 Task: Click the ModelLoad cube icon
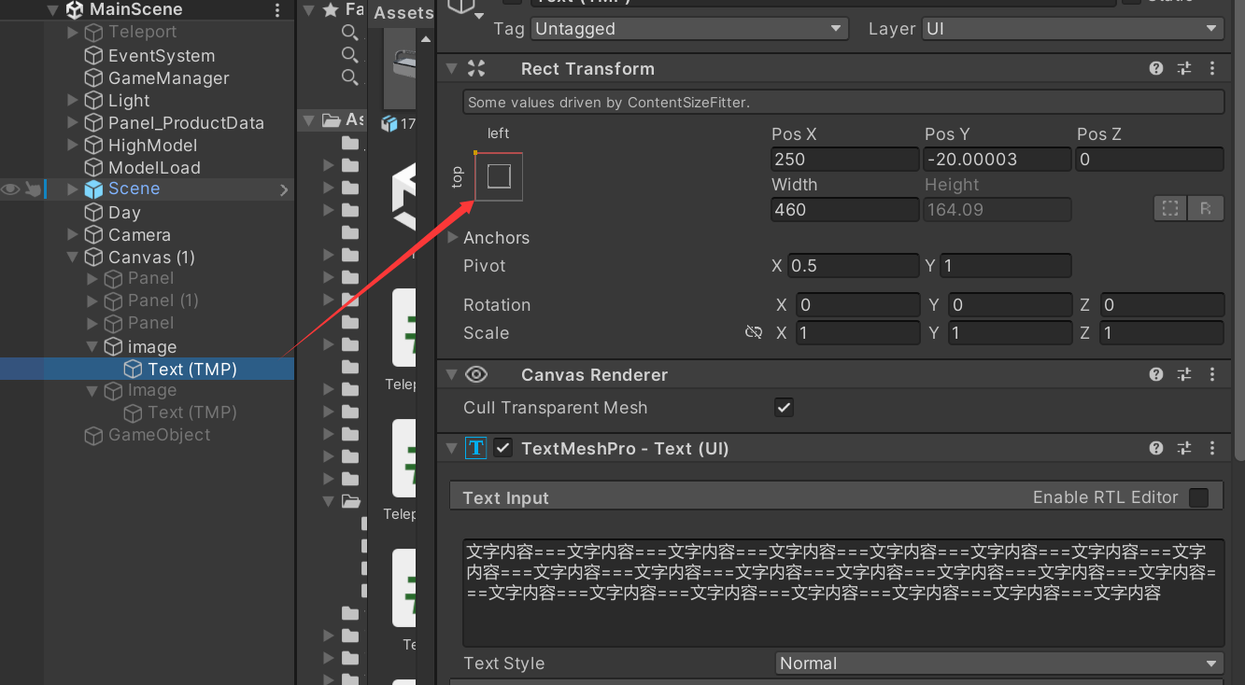tap(93, 168)
